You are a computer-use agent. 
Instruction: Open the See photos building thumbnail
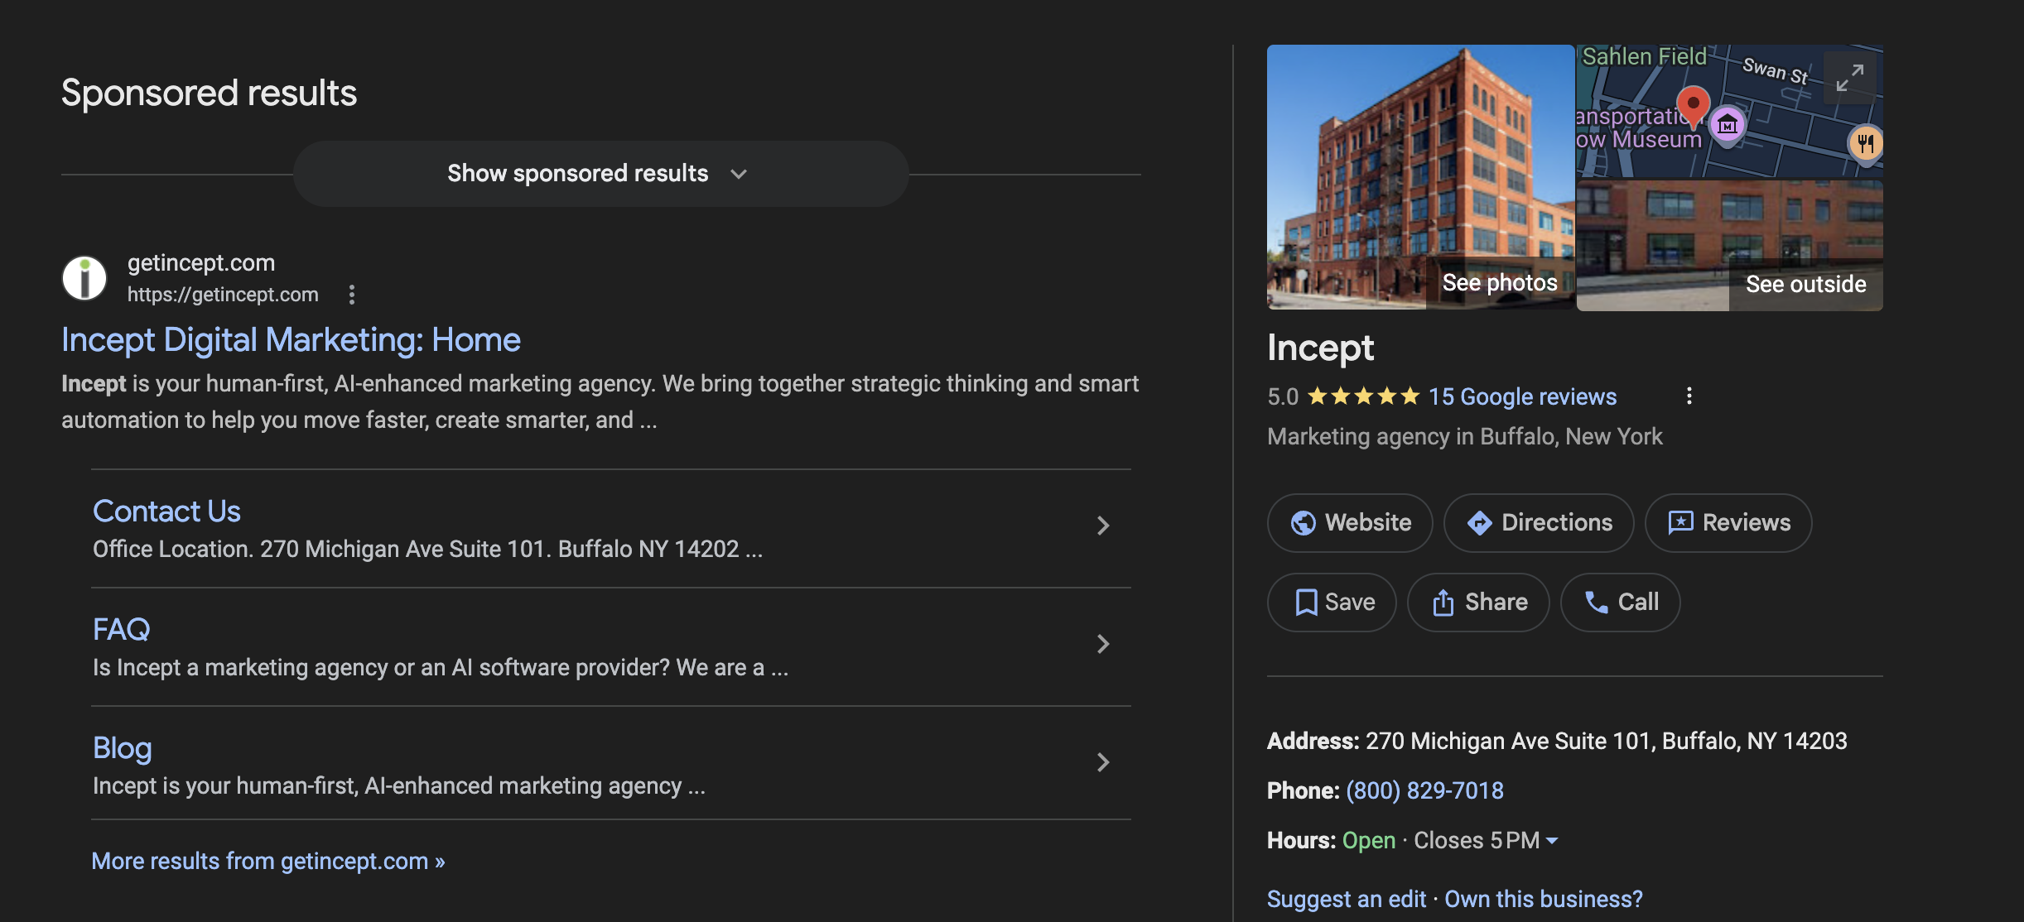click(x=1420, y=177)
